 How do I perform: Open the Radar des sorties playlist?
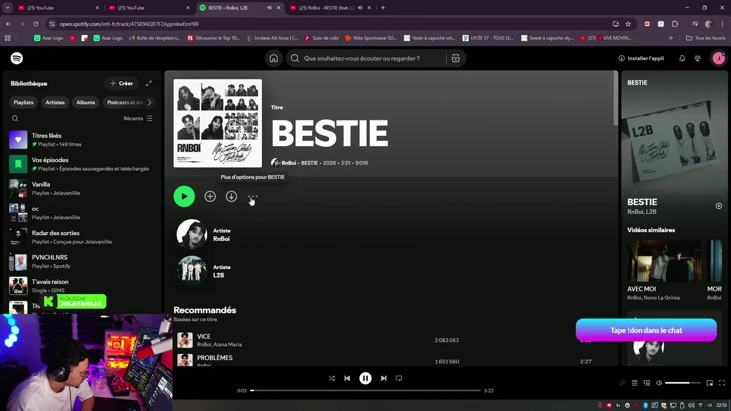click(83, 237)
